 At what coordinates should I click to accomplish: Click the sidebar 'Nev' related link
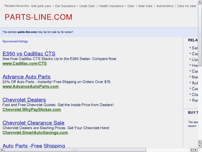[x=195, y=77]
